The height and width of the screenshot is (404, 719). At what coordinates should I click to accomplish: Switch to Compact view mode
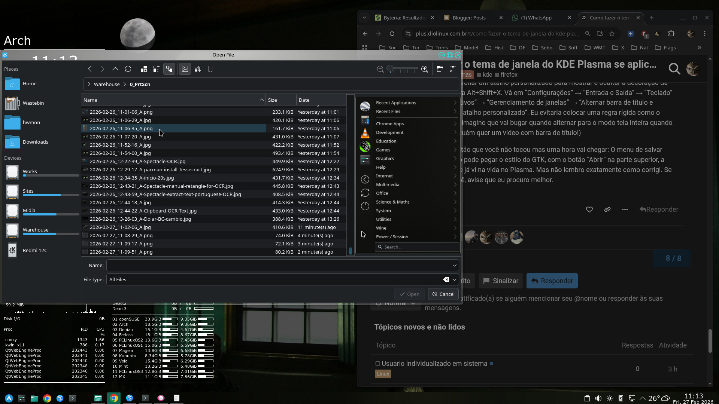[x=156, y=69]
